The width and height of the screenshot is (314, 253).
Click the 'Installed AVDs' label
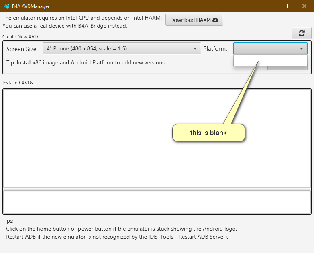pos(18,83)
